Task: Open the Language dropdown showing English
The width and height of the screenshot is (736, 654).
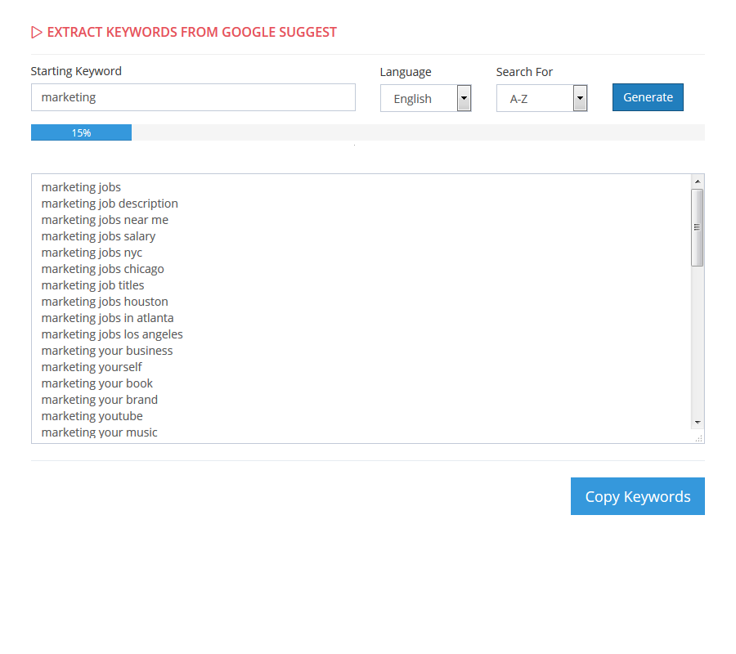Action: pyautogui.click(x=426, y=98)
